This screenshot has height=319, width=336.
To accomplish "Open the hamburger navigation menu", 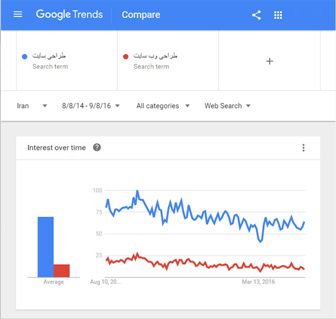I will [x=18, y=14].
